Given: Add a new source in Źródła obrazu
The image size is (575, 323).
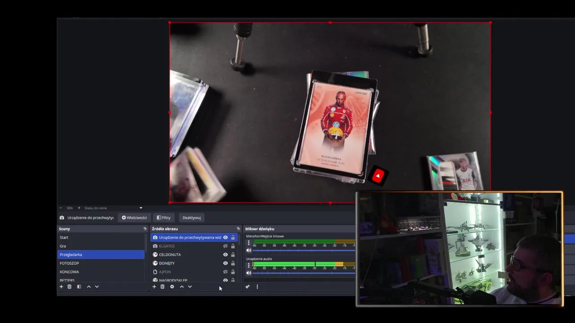Looking at the screenshot, I should click(154, 287).
